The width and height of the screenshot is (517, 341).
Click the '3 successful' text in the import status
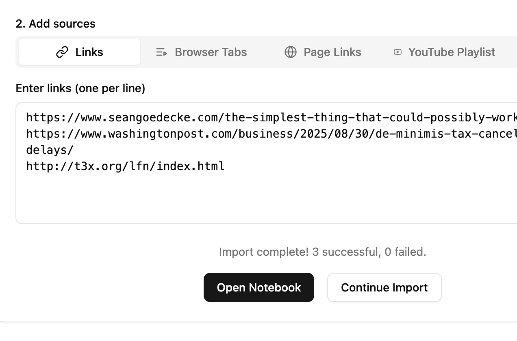click(x=346, y=252)
